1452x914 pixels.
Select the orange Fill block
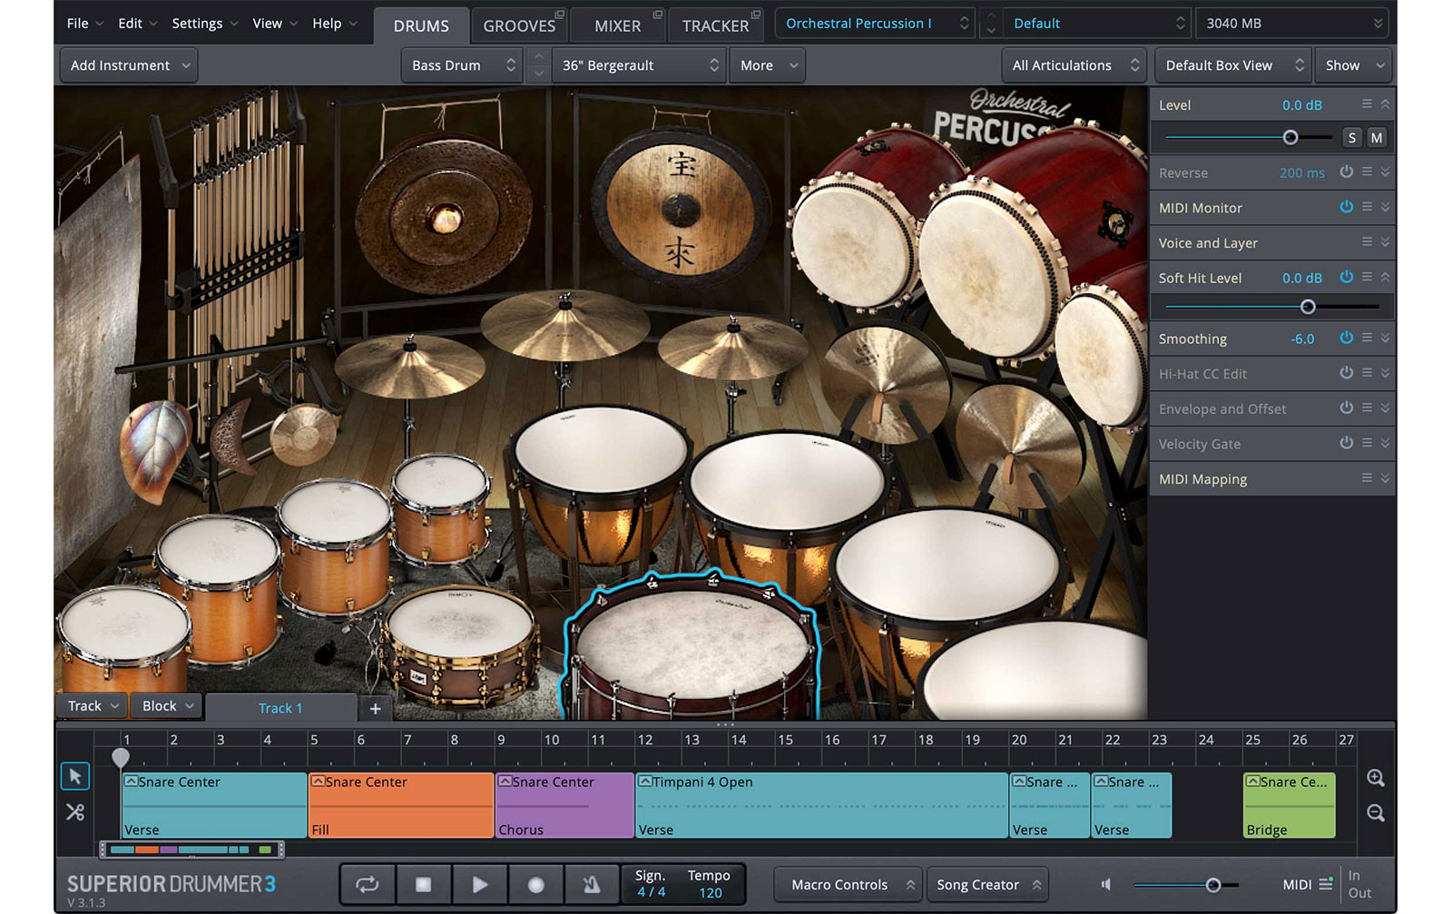401,805
